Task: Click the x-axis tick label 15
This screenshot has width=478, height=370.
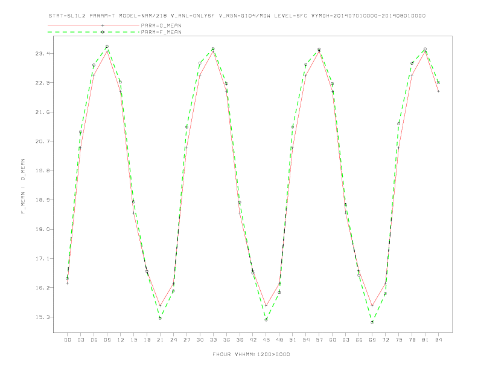Action: (x=133, y=340)
